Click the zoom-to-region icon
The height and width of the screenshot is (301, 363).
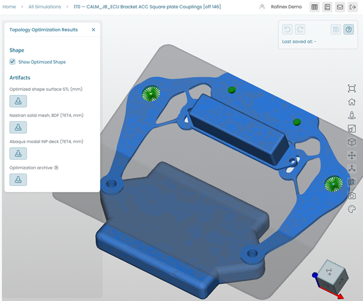(352, 128)
